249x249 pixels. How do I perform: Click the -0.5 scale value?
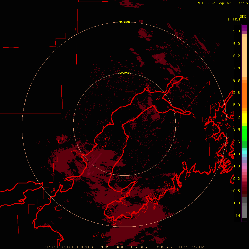235,191
